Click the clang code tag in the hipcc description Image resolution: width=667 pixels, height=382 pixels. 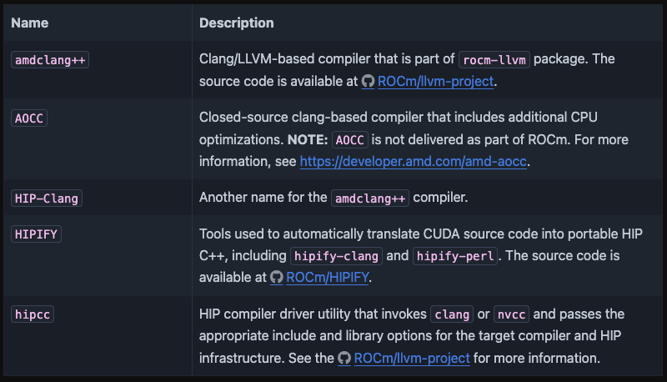coord(453,314)
